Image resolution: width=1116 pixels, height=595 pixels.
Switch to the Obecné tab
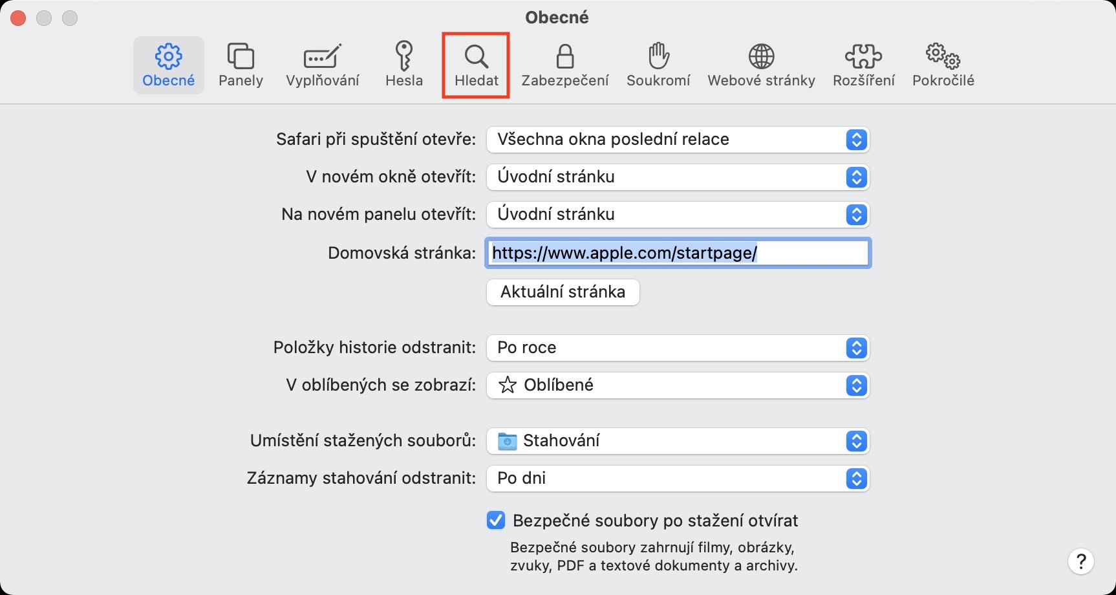pos(169,65)
